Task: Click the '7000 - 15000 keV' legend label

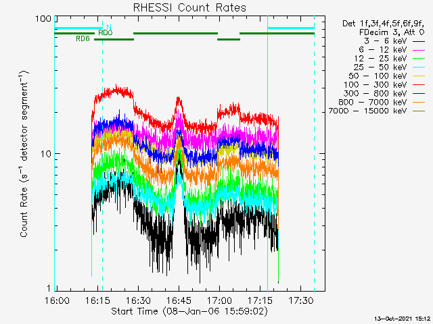Action: pos(367,111)
